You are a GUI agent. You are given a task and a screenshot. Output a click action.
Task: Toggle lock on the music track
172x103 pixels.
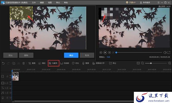click(x=7, y=93)
